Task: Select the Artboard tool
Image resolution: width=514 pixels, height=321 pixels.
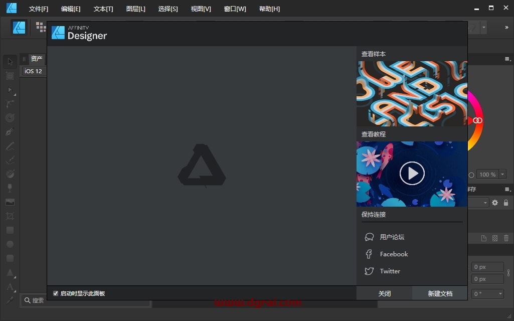Action: coord(10,76)
